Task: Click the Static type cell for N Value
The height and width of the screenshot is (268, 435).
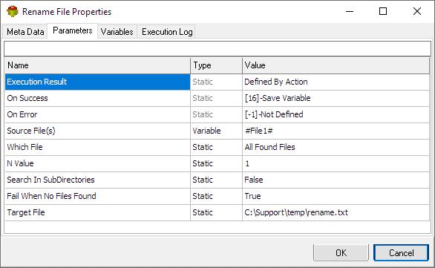Action: (x=217, y=163)
